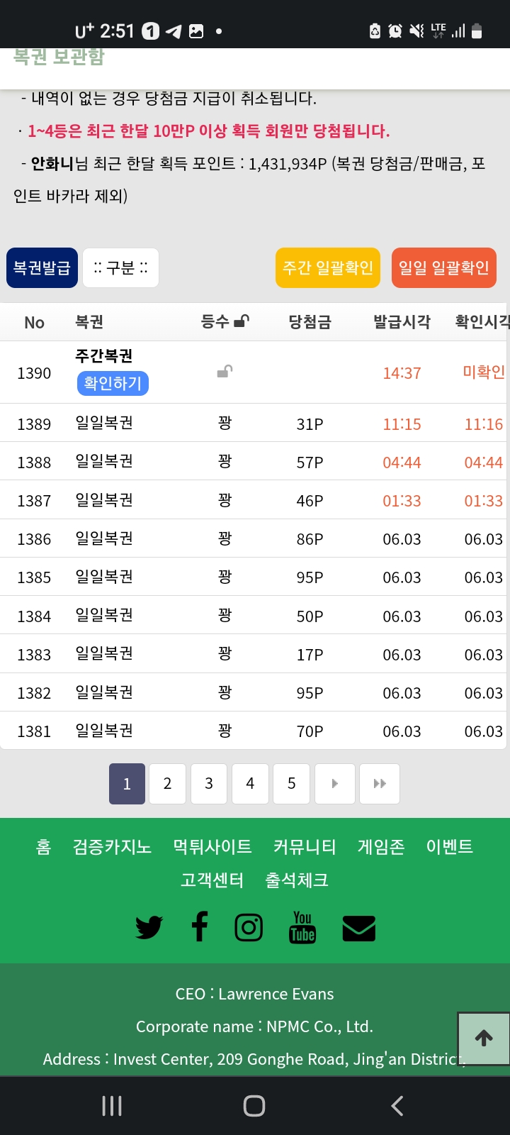The image size is (510, 1135).
Task: Open the :: 구분 :: dropdown
Action: pyautogui.click(x=120, y=267)
